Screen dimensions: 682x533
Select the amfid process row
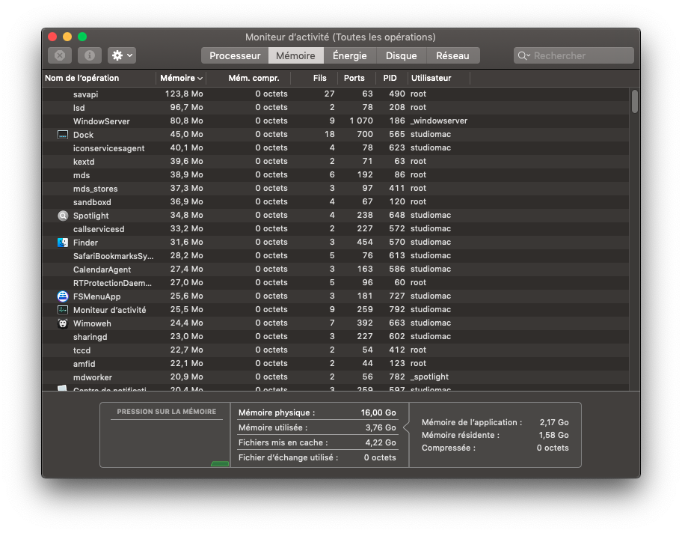(335, 364)
